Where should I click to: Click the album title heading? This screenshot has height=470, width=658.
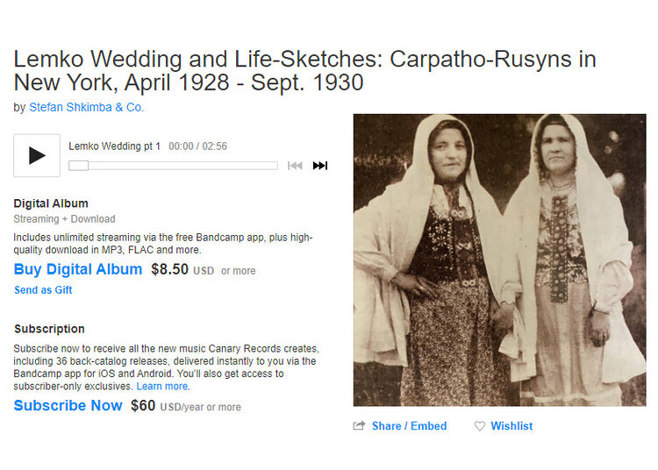[304, 70]
